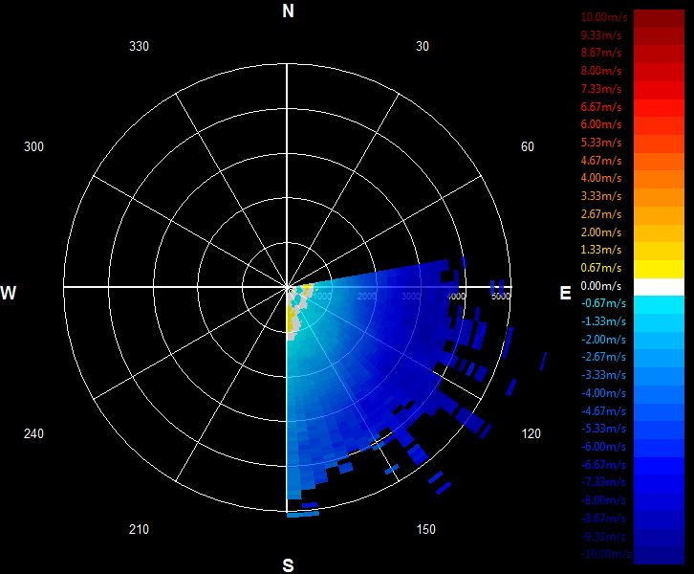Click the -8.00m/s legend label

603,500
